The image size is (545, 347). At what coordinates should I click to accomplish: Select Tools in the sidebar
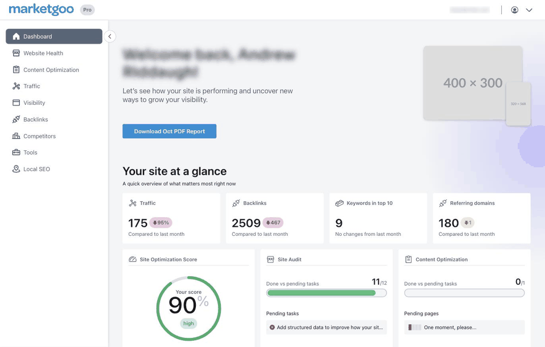54,153
